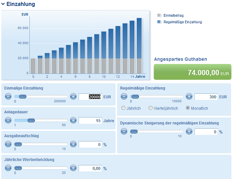This screenshot has height=179, width=232.
Task: Increase Regelmäßige Einzahlung with plus icon
Action: point(189,96)
